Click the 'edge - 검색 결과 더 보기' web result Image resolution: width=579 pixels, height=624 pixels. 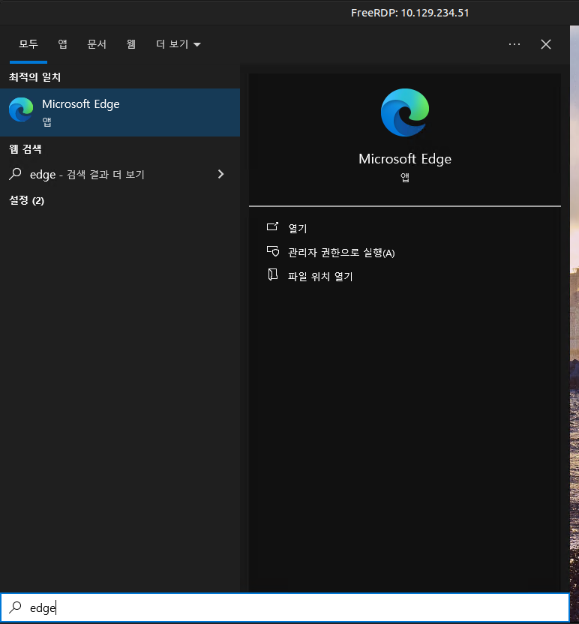[x=87, y=175]
